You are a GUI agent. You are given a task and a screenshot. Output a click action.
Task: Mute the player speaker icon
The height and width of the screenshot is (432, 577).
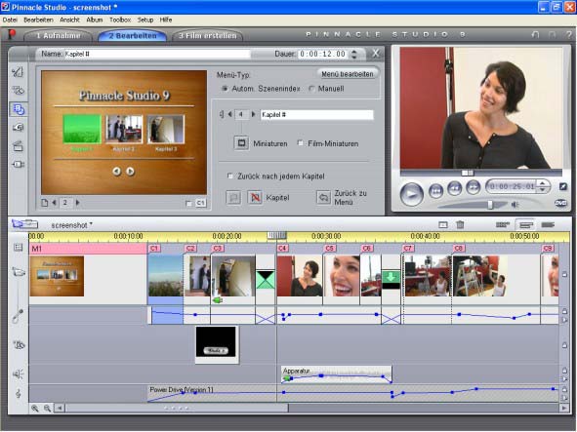coord(515,205)
